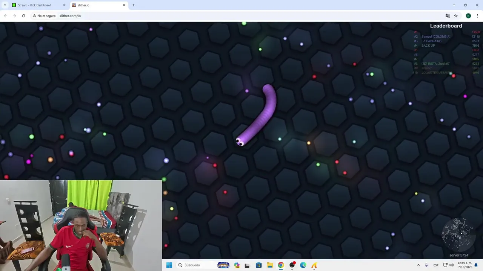Image resolution: width=483 pixels, height=271 pixels.
Task: Switch to the slither.io browser tab
Action: (x=99, y=5)
